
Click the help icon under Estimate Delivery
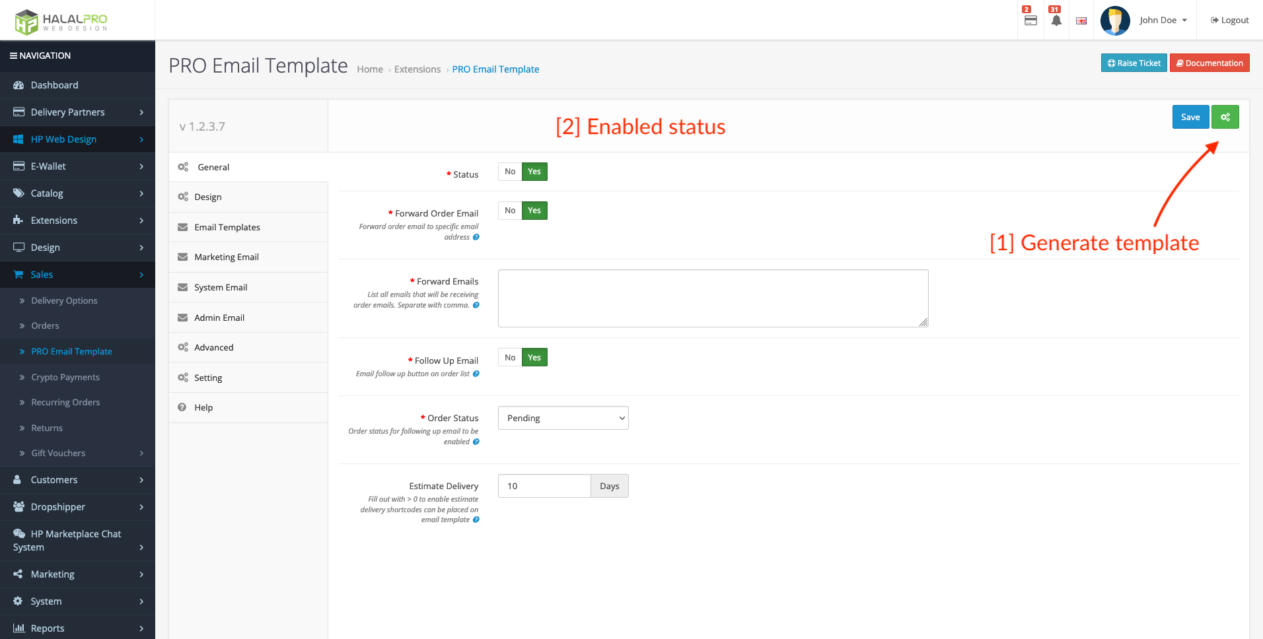point(476,520)
